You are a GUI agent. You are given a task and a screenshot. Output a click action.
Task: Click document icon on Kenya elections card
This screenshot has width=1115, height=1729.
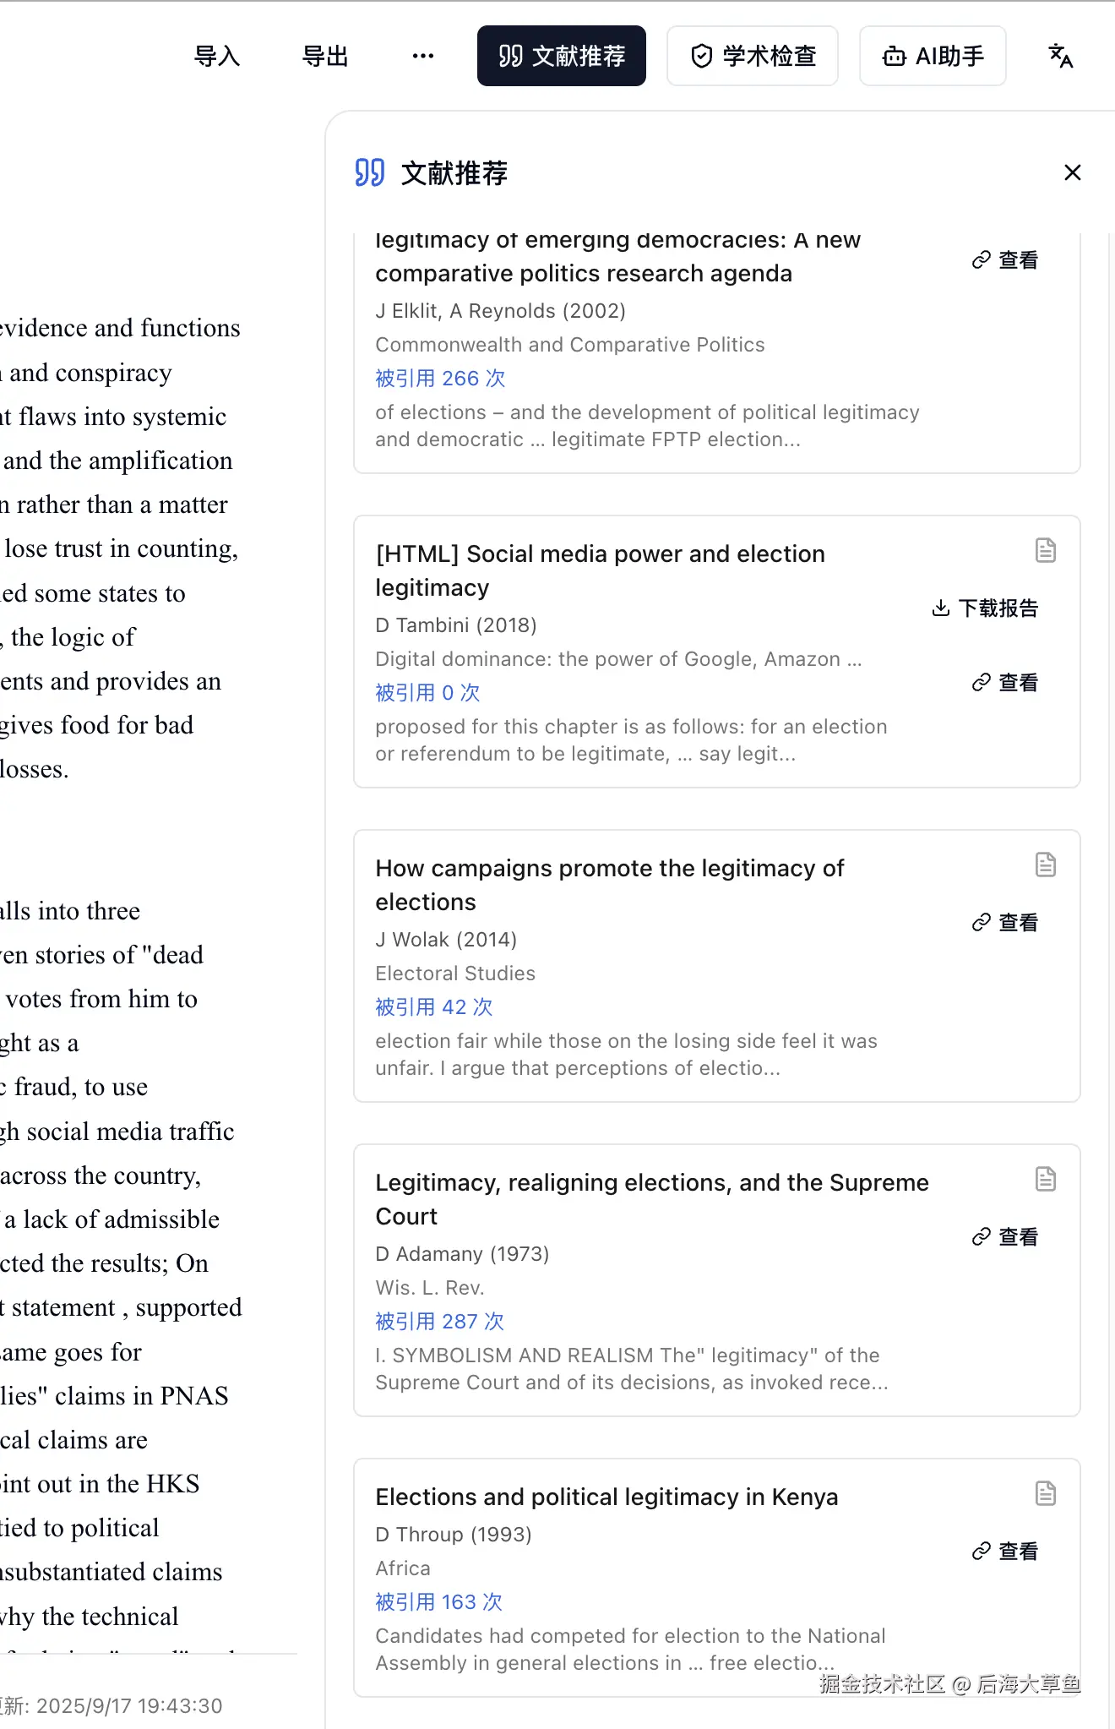point(1045,1493)
